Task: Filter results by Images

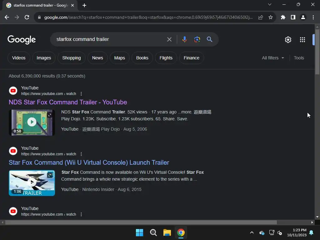Action: [x=44, y=58]
